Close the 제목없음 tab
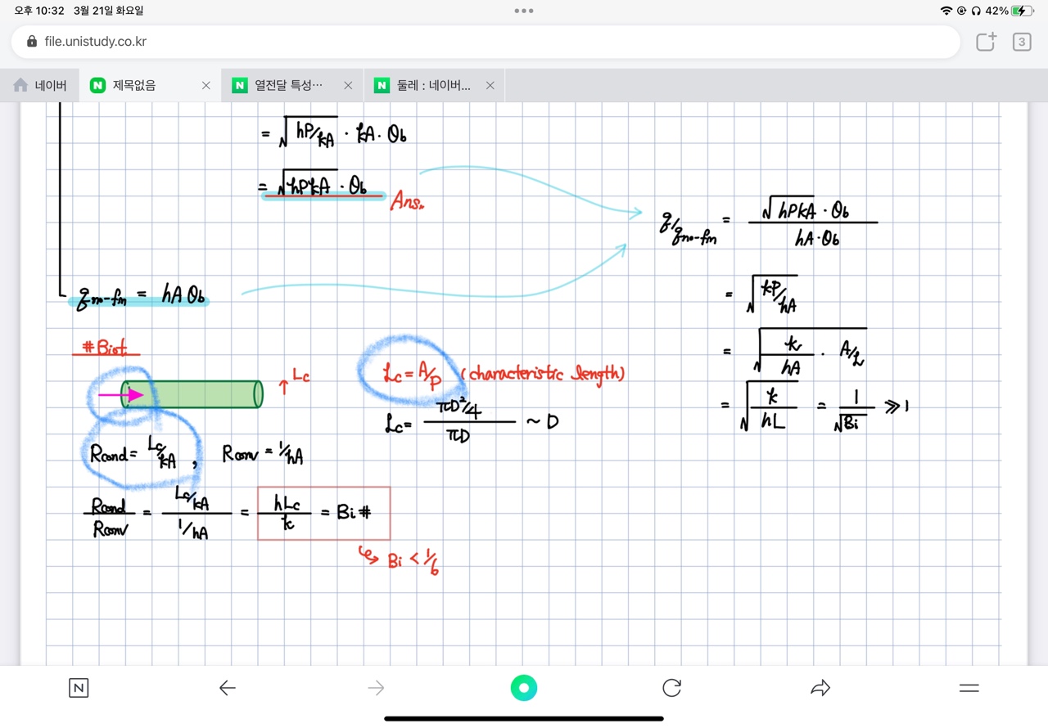This screenshot has width=1048, height=728. (x=206, y=85)
